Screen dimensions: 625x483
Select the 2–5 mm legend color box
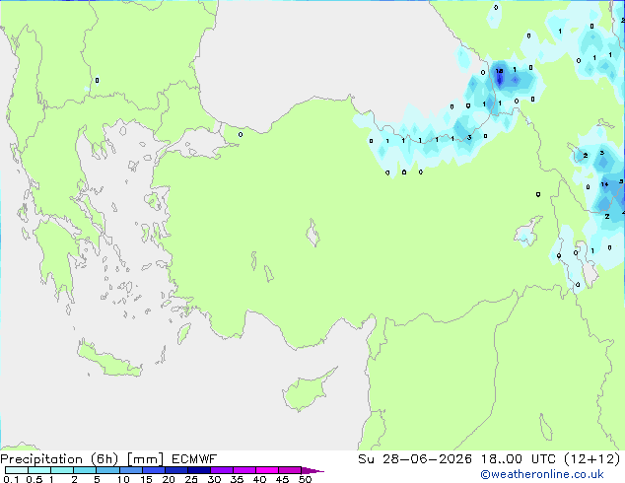point(85,470)
